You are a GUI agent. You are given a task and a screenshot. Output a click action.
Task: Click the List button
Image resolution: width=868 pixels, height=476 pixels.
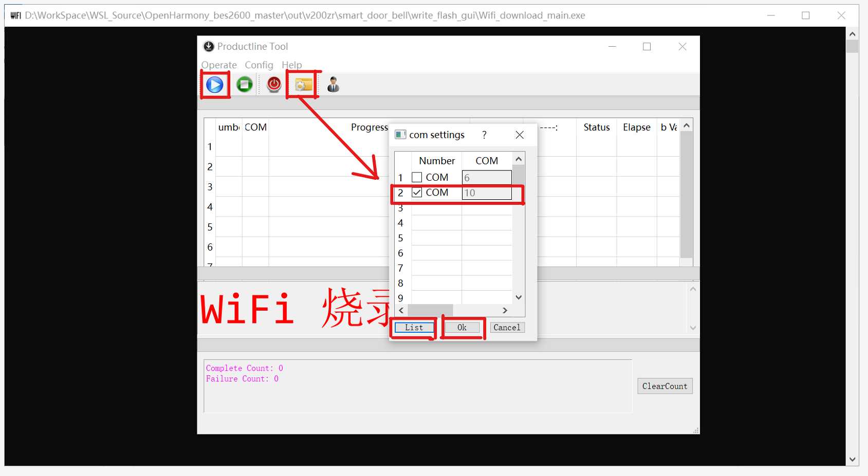[x=414, y=328]
